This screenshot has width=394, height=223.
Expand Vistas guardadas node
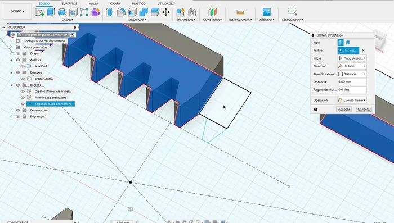pos(11,47)
